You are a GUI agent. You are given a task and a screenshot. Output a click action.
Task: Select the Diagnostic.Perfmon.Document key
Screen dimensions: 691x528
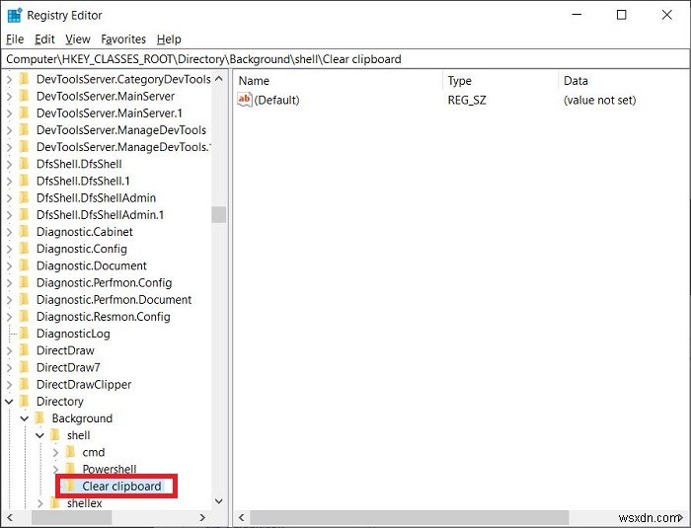point(115,300)
